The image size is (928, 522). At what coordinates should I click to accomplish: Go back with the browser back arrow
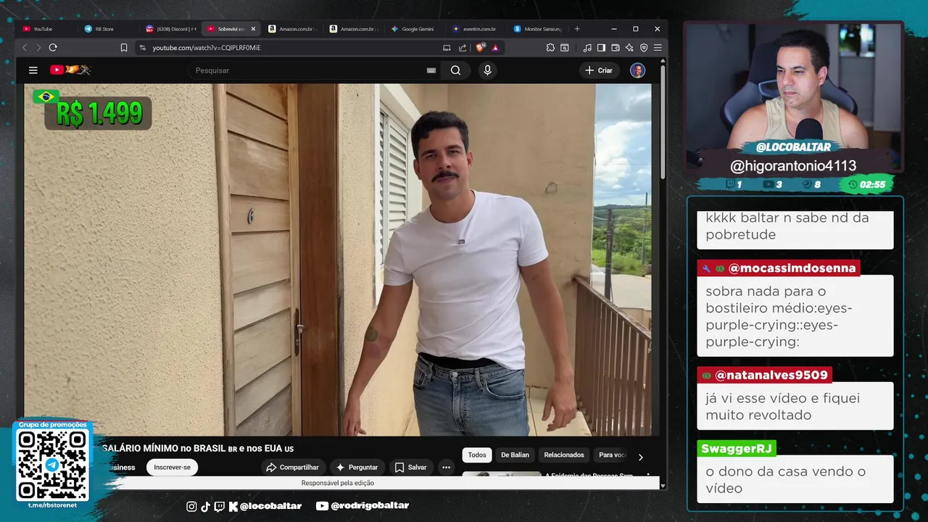(x=25, y=47)
